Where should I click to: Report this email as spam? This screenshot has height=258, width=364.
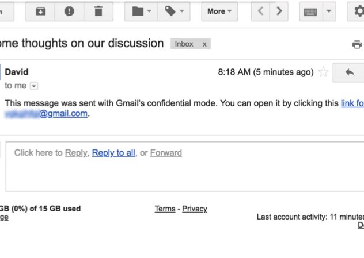[70, 11]
